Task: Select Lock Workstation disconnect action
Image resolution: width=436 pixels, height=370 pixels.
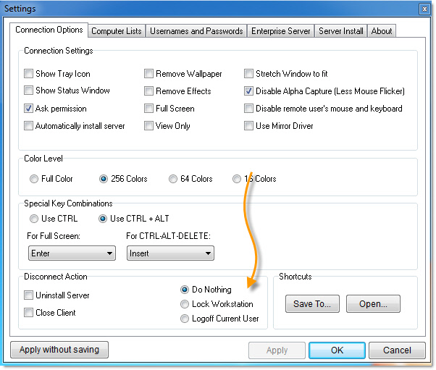Action: pos(185,304)
